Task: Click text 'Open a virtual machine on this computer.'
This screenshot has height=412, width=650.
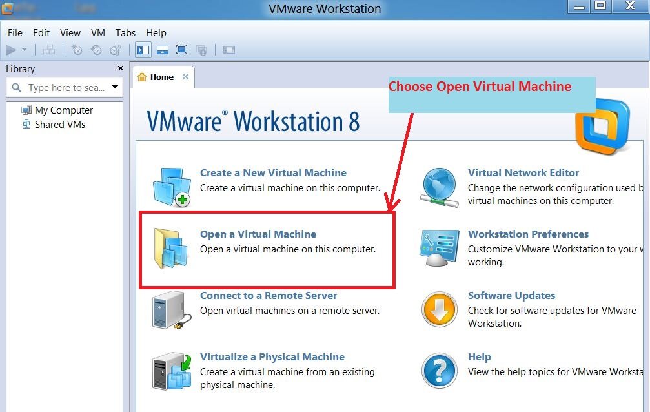Action: [x=288, y=249]
